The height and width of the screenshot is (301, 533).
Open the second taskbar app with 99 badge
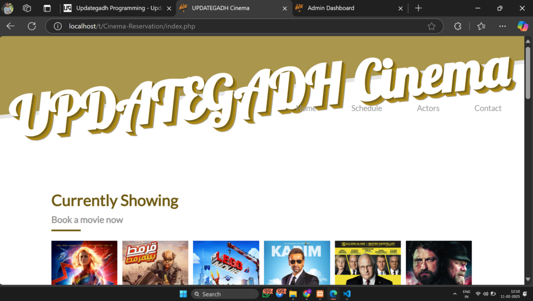[281, 293]
